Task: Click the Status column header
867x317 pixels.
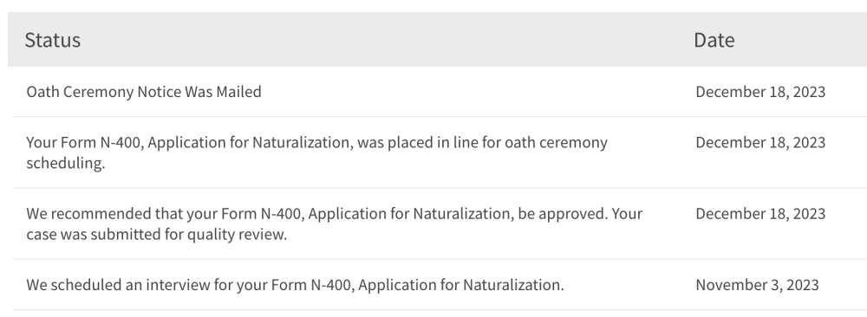Action: tap(53, 40)
